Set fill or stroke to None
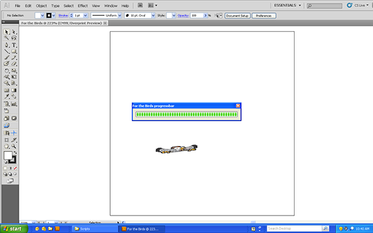Image resolution: width=373 pixels, height=233 pixels. pos(15,168)
